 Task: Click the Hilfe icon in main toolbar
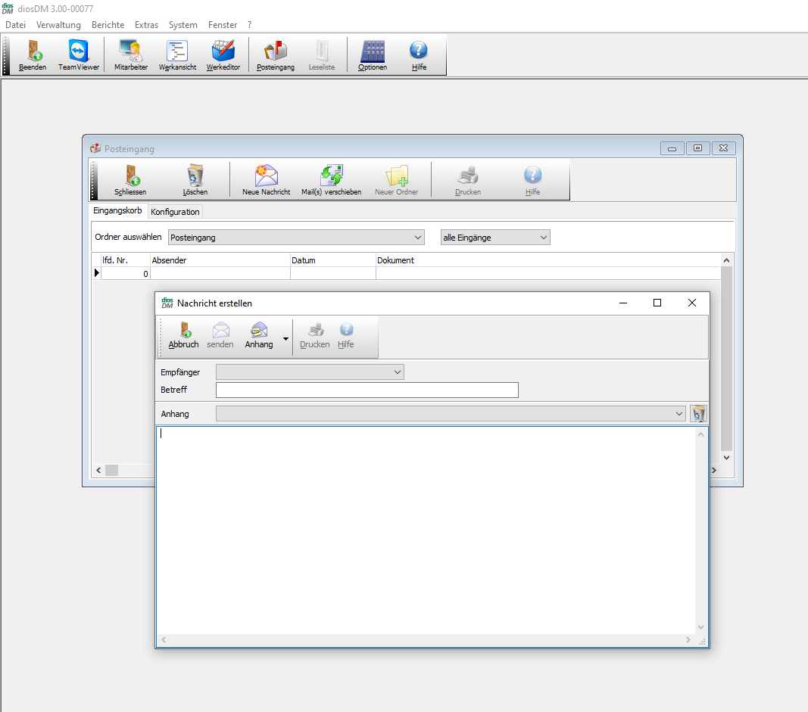point(419,54)
